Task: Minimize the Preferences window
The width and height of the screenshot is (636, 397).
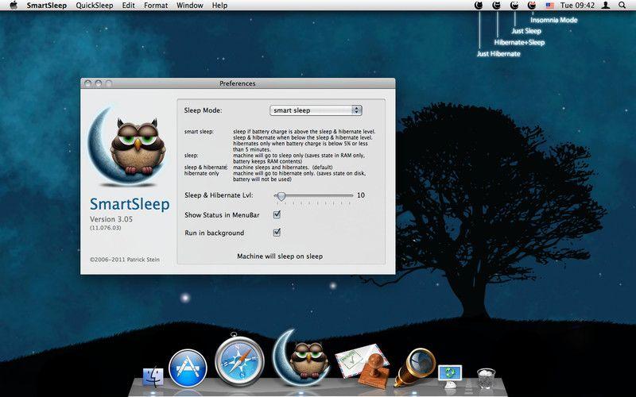Action: (98, 83)
